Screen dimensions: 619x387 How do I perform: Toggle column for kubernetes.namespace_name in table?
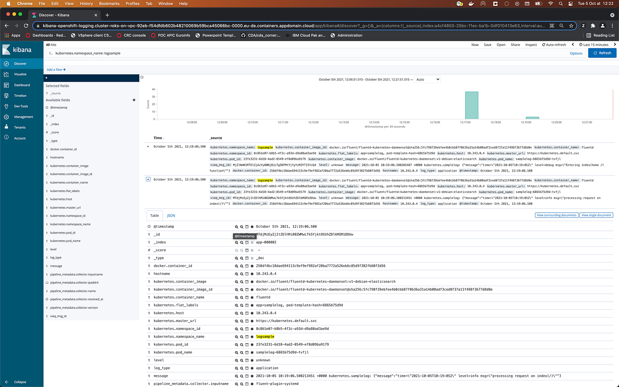point(247,337)
